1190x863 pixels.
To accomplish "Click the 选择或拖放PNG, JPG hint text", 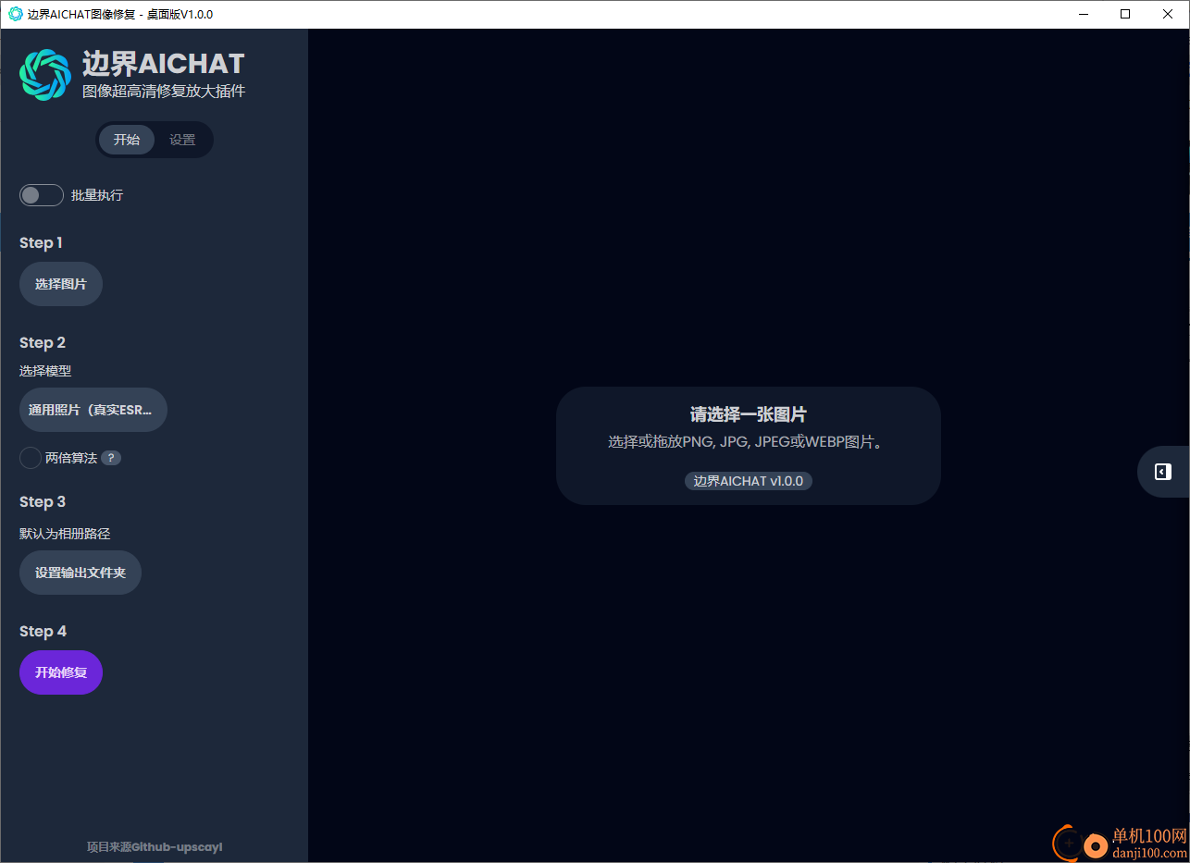I will [749, 442].
